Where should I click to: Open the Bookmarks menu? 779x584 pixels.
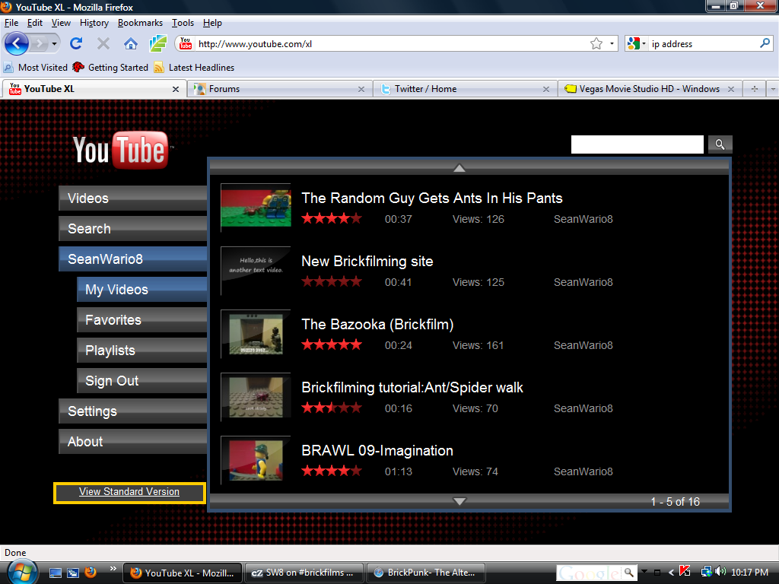(x=140, y=23)
